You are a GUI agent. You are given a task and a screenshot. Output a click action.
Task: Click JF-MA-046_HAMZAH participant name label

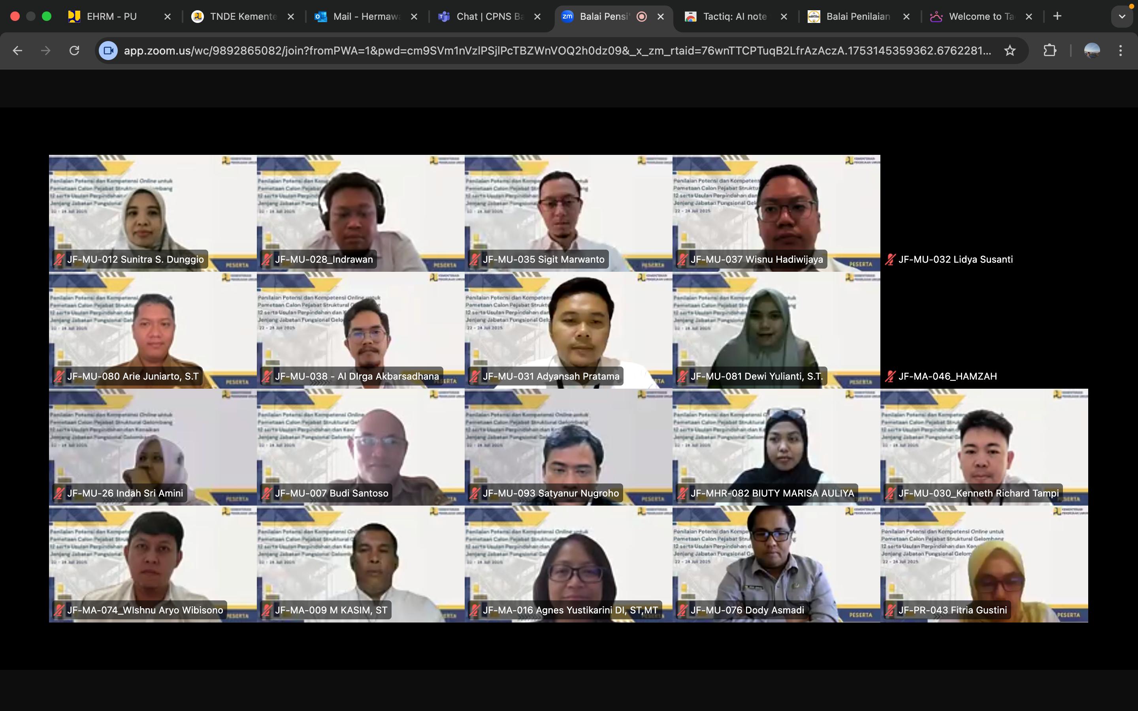947,376
